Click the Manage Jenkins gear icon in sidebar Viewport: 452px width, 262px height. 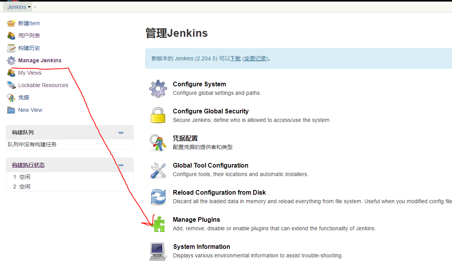click(11, 60)
